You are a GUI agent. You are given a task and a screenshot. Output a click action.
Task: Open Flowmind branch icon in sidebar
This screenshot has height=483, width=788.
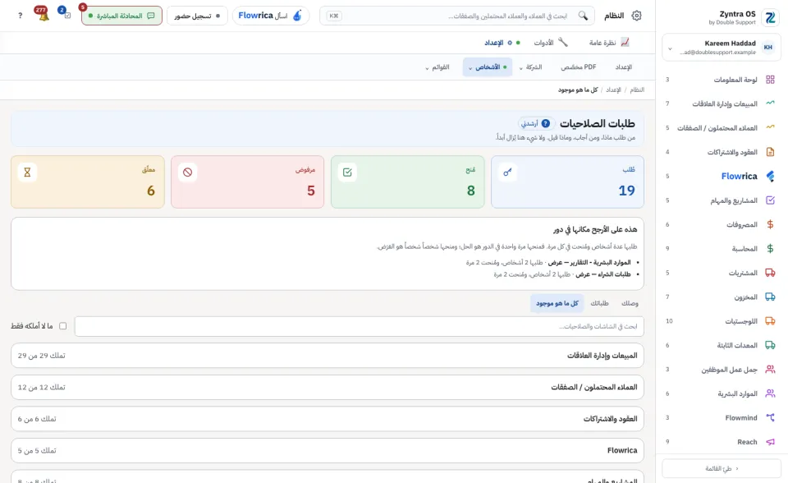tap(770, 417)
